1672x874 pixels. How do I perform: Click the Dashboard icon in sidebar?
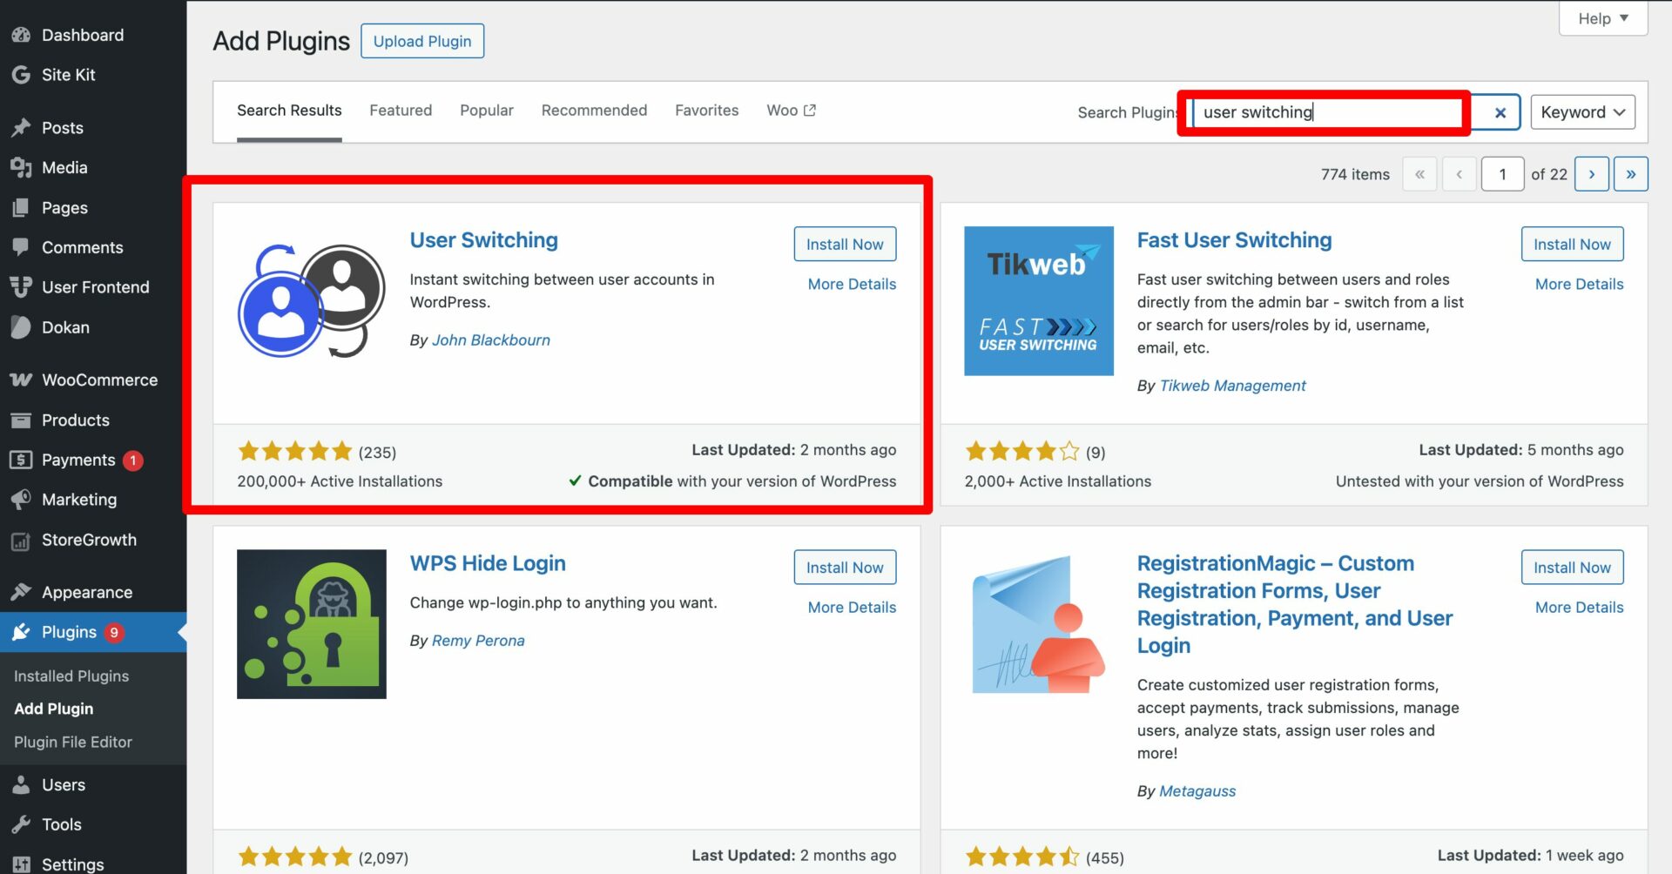(21, 35)
